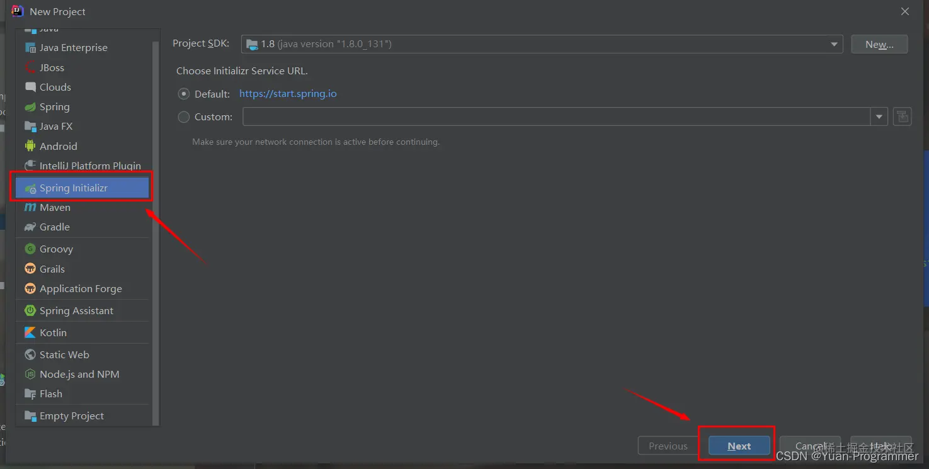Click the disabled Previous button
This screenshot has width=929, height=469.
click(x=668, y=446)
